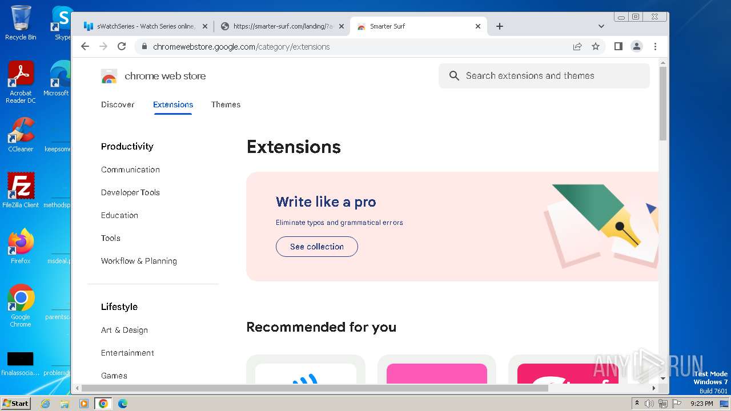Click the Write like a pro banner title
Image resolution: width=731 pixels, height=411 pixels.
click(x=326, y=202)
